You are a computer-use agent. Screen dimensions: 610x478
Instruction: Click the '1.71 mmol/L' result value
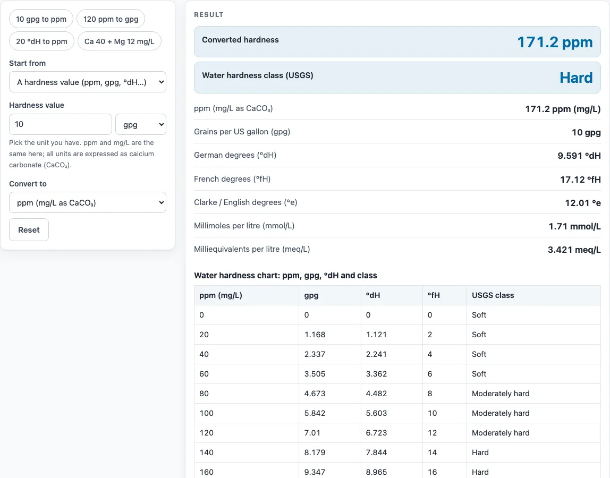pyautogui.click(x=574, y=226)
